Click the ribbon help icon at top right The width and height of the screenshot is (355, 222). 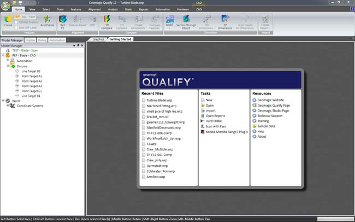352,9
